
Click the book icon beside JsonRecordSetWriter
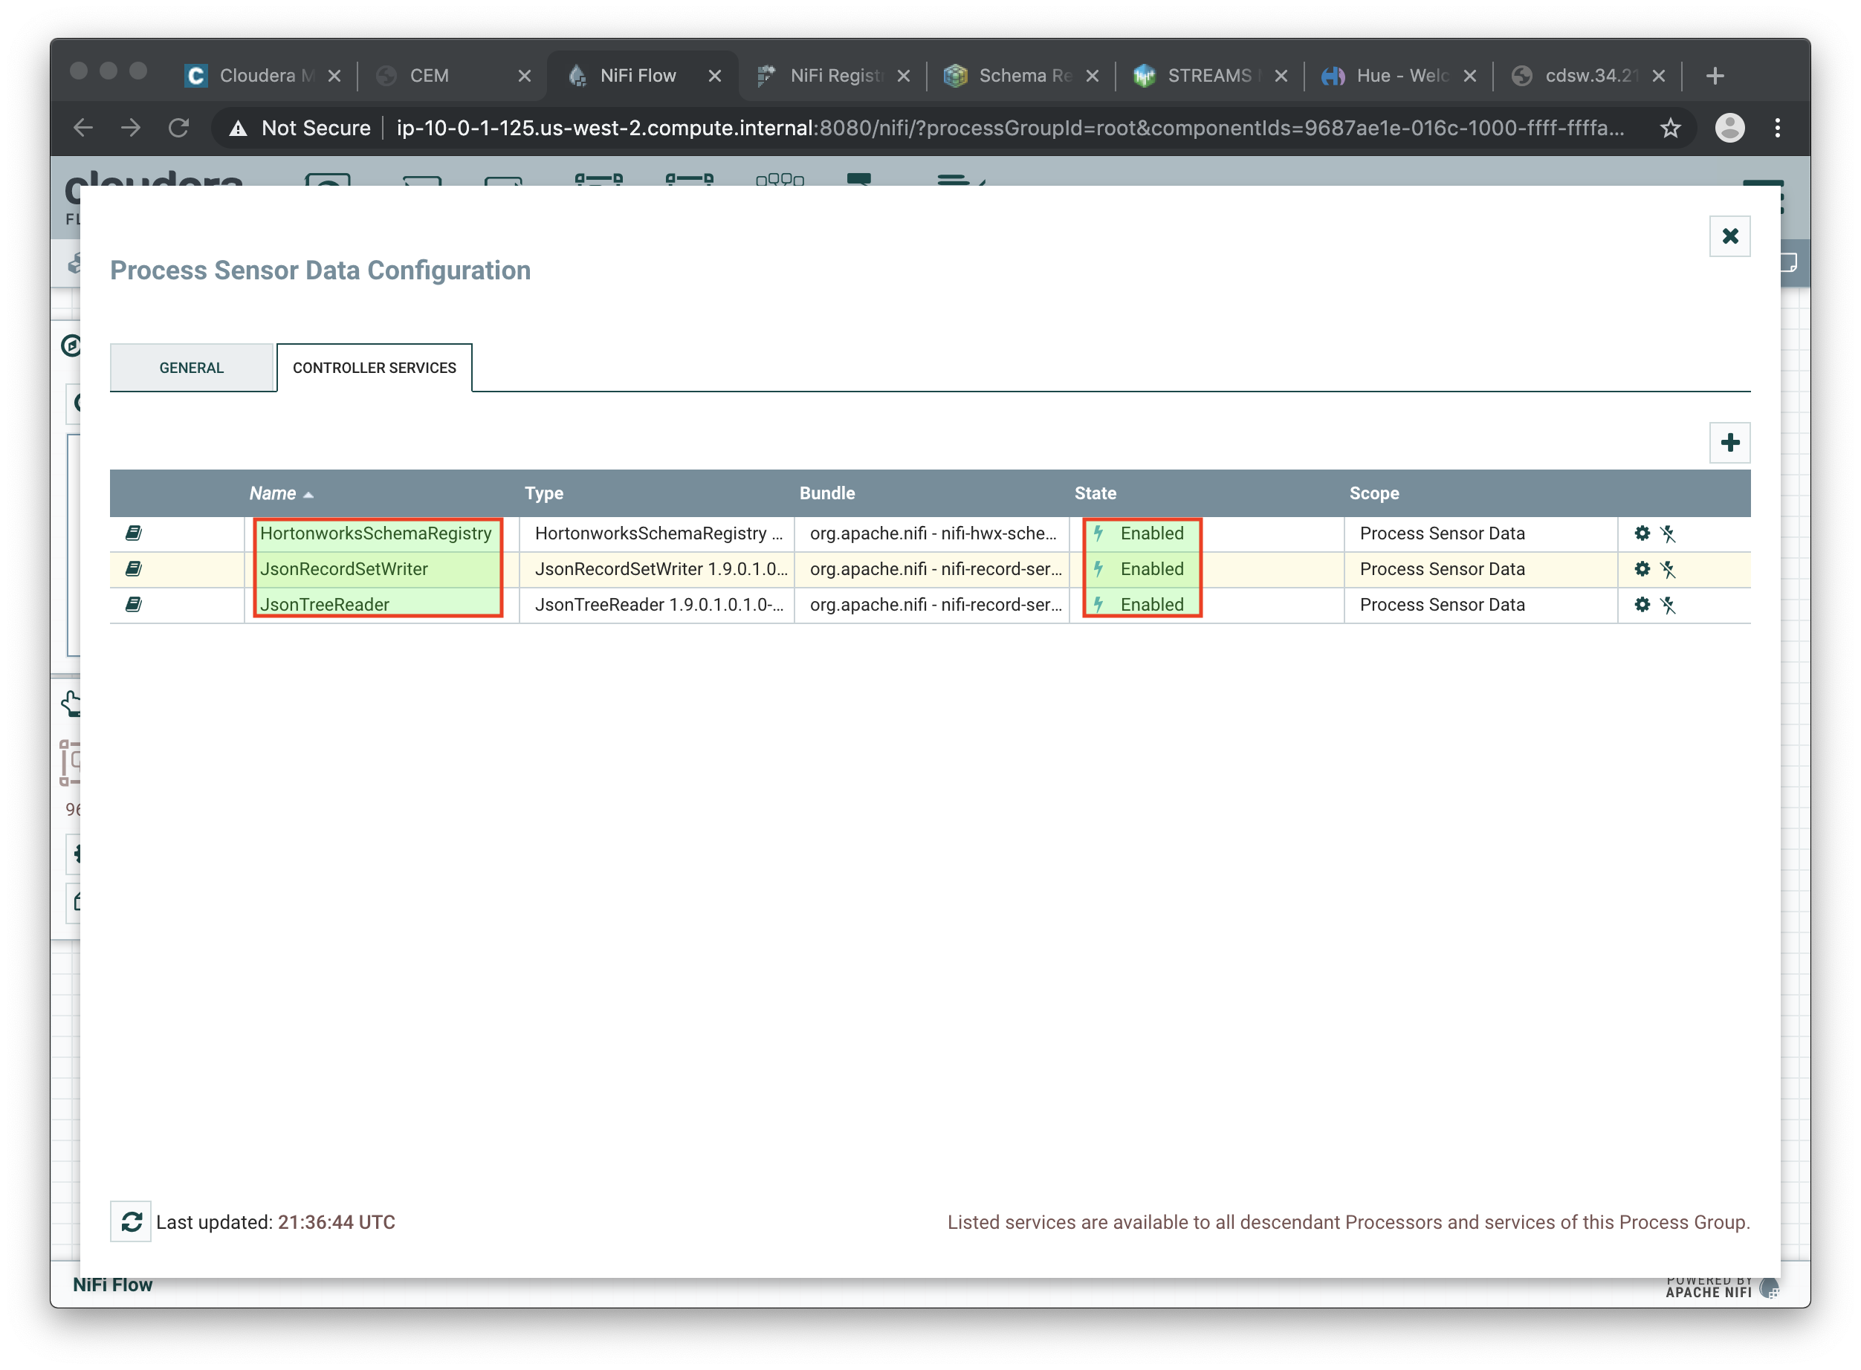pos(134,569)
